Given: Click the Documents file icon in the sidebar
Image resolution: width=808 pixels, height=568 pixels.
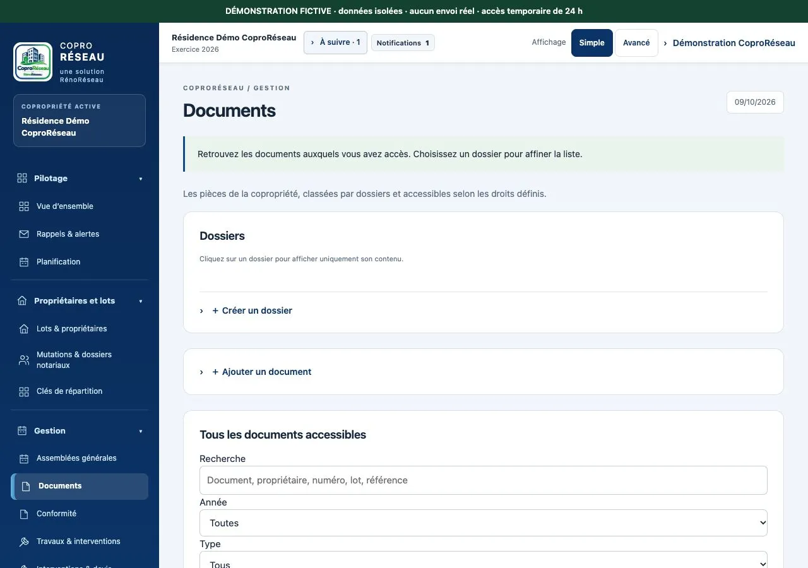Looking at the screenshot, I should pos(26,486).
